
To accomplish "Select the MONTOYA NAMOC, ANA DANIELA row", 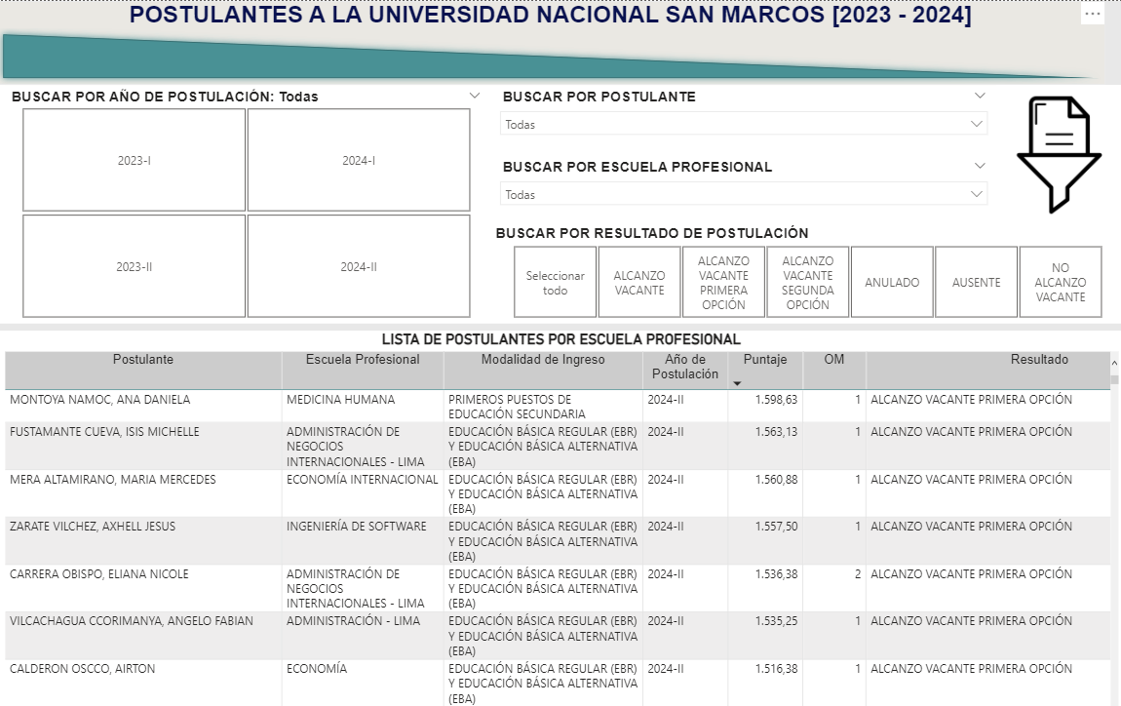I will tap(100, 400).
